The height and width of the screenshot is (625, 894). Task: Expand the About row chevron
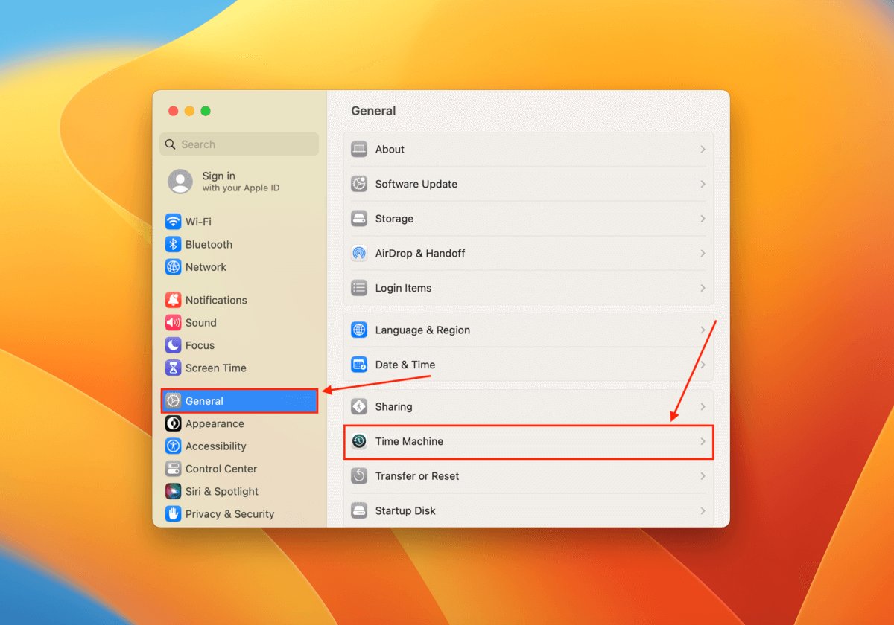703,150
